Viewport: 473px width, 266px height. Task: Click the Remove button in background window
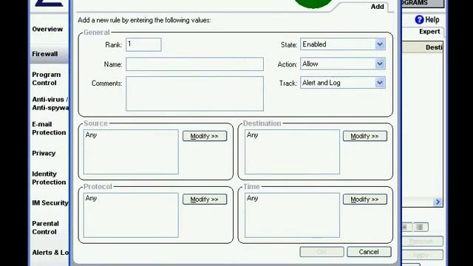pos(421,242)
